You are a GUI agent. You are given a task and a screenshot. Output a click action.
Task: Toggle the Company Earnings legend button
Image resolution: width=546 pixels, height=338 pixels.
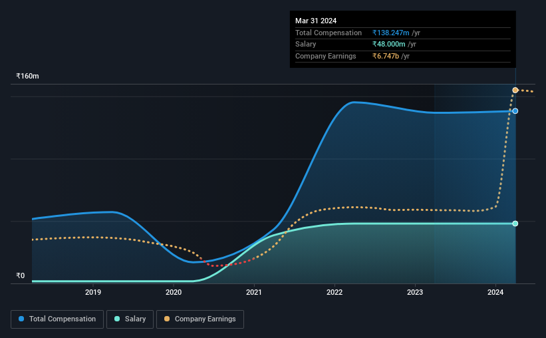click(x=200, y=319)
